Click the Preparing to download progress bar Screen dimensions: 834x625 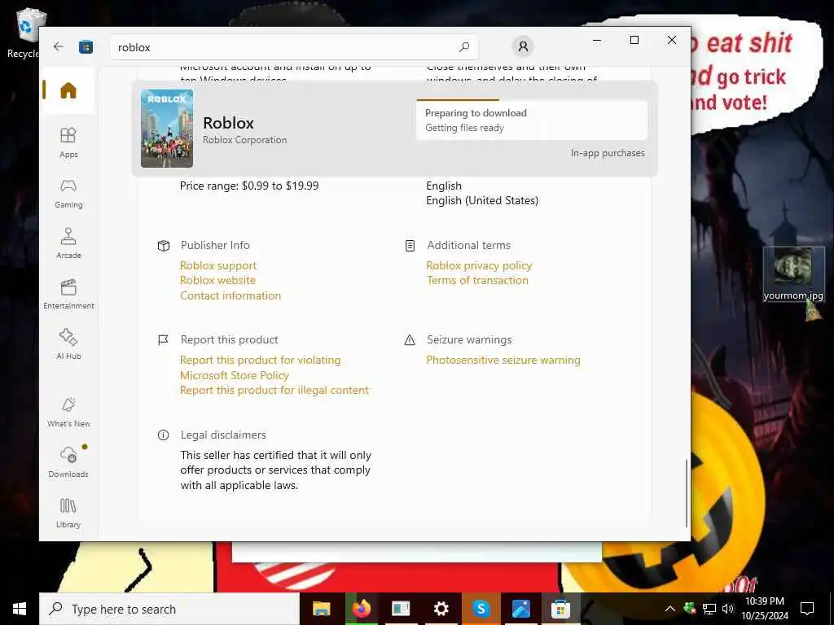point(532,100)
